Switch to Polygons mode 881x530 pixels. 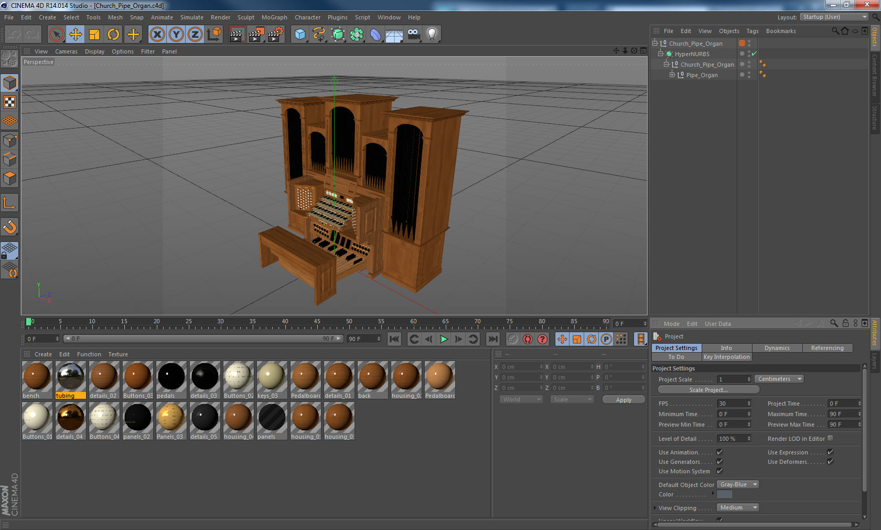coord(9,178)
